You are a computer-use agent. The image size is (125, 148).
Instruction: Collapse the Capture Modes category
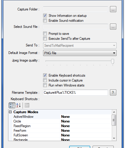(10, 112)
